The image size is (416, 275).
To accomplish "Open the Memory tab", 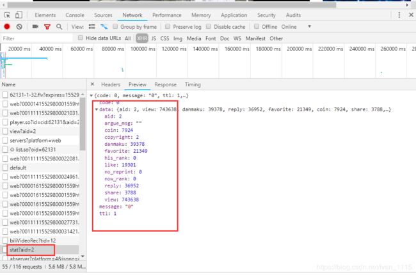I will pos(201,15).
